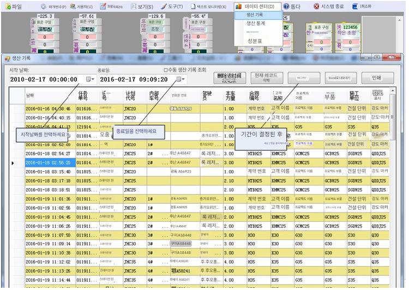Image resolution: width=409 pixels, height=290 pixels.
Task: Open the start date calendar dropdown
Action: tap(89, 79)
